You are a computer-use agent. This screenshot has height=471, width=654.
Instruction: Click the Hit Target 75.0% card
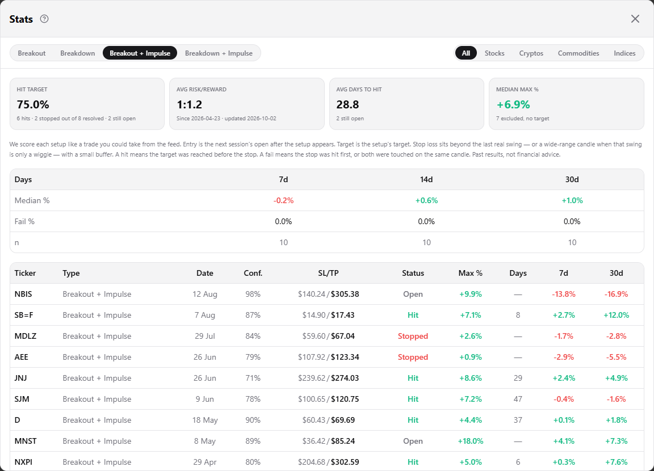[87, 104]
